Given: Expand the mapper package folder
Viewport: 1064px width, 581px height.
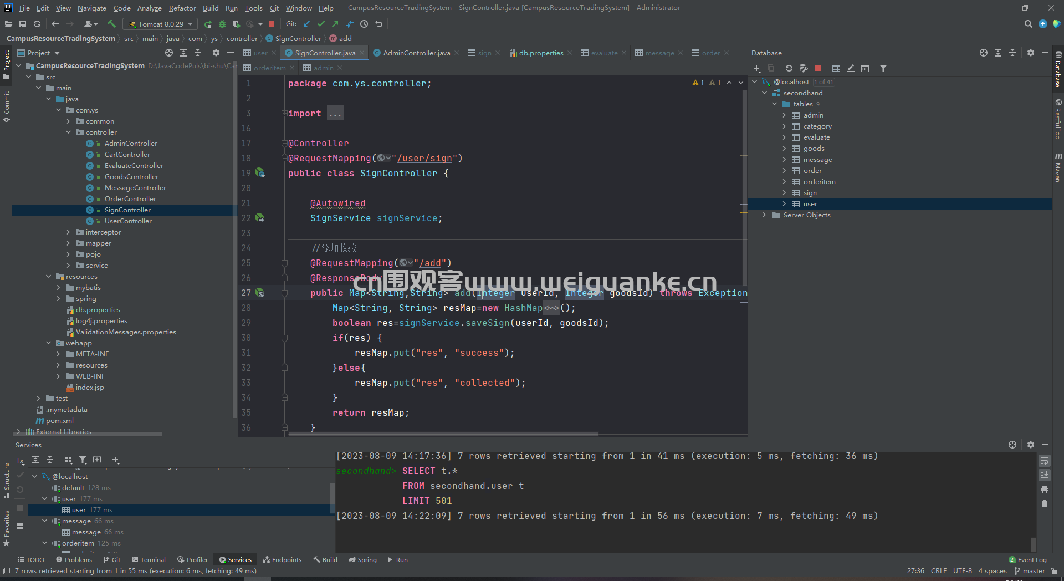Looking at the screenshot, I should [68, 243].
